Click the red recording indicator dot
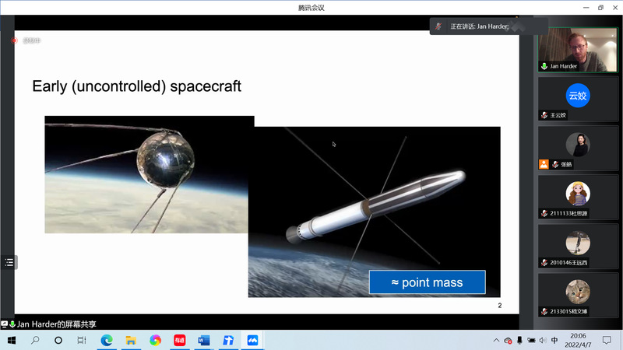 (x=14, y=40)
